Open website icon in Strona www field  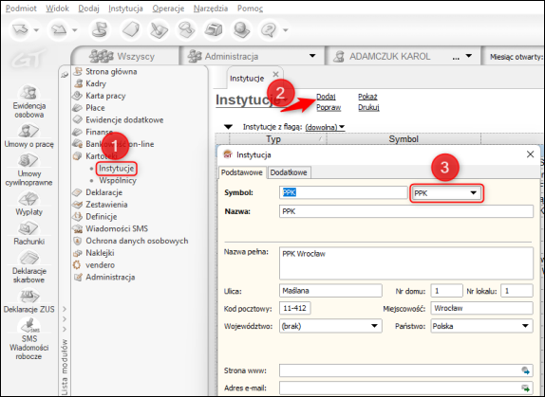[x=525, y=370]
